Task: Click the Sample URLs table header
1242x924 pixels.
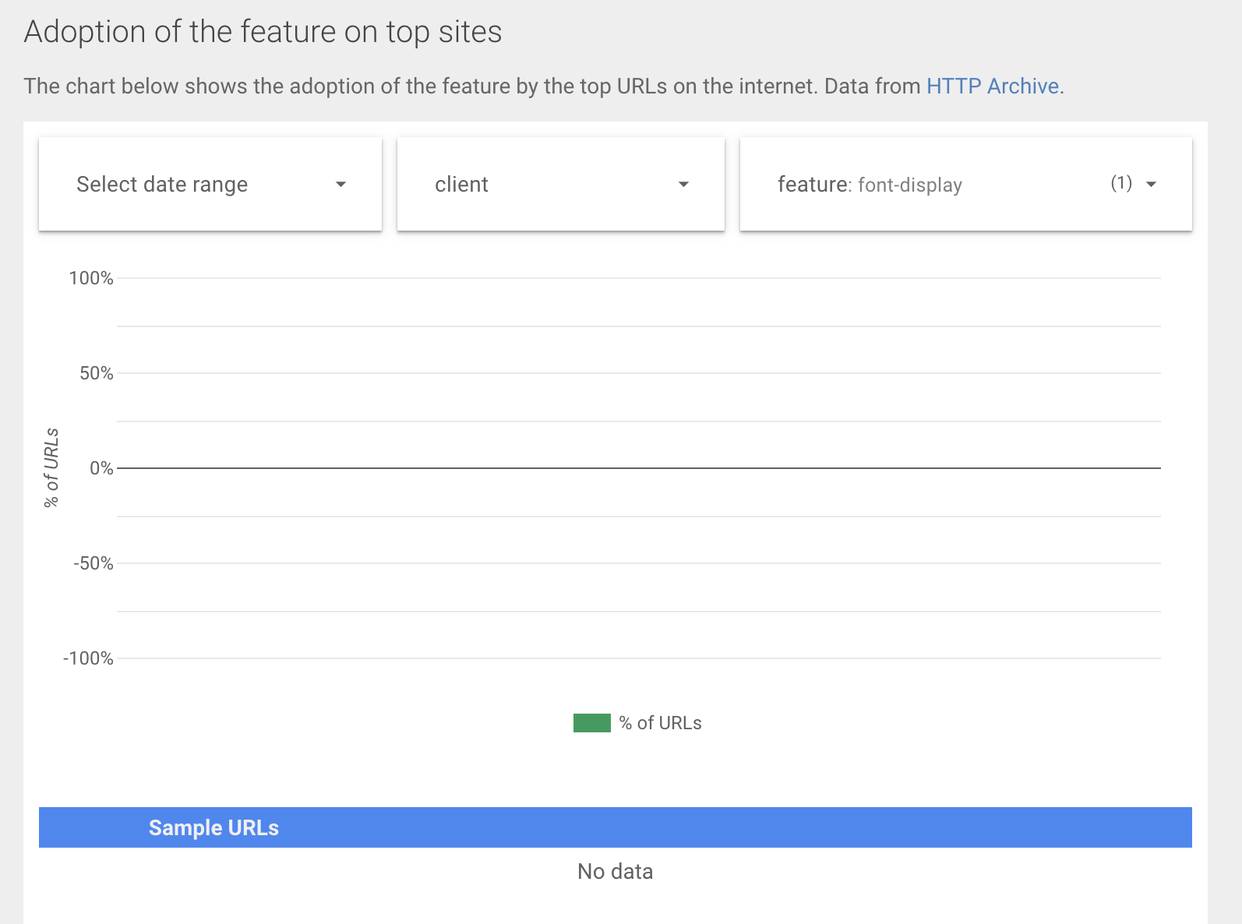Action: tap(213, 827)
